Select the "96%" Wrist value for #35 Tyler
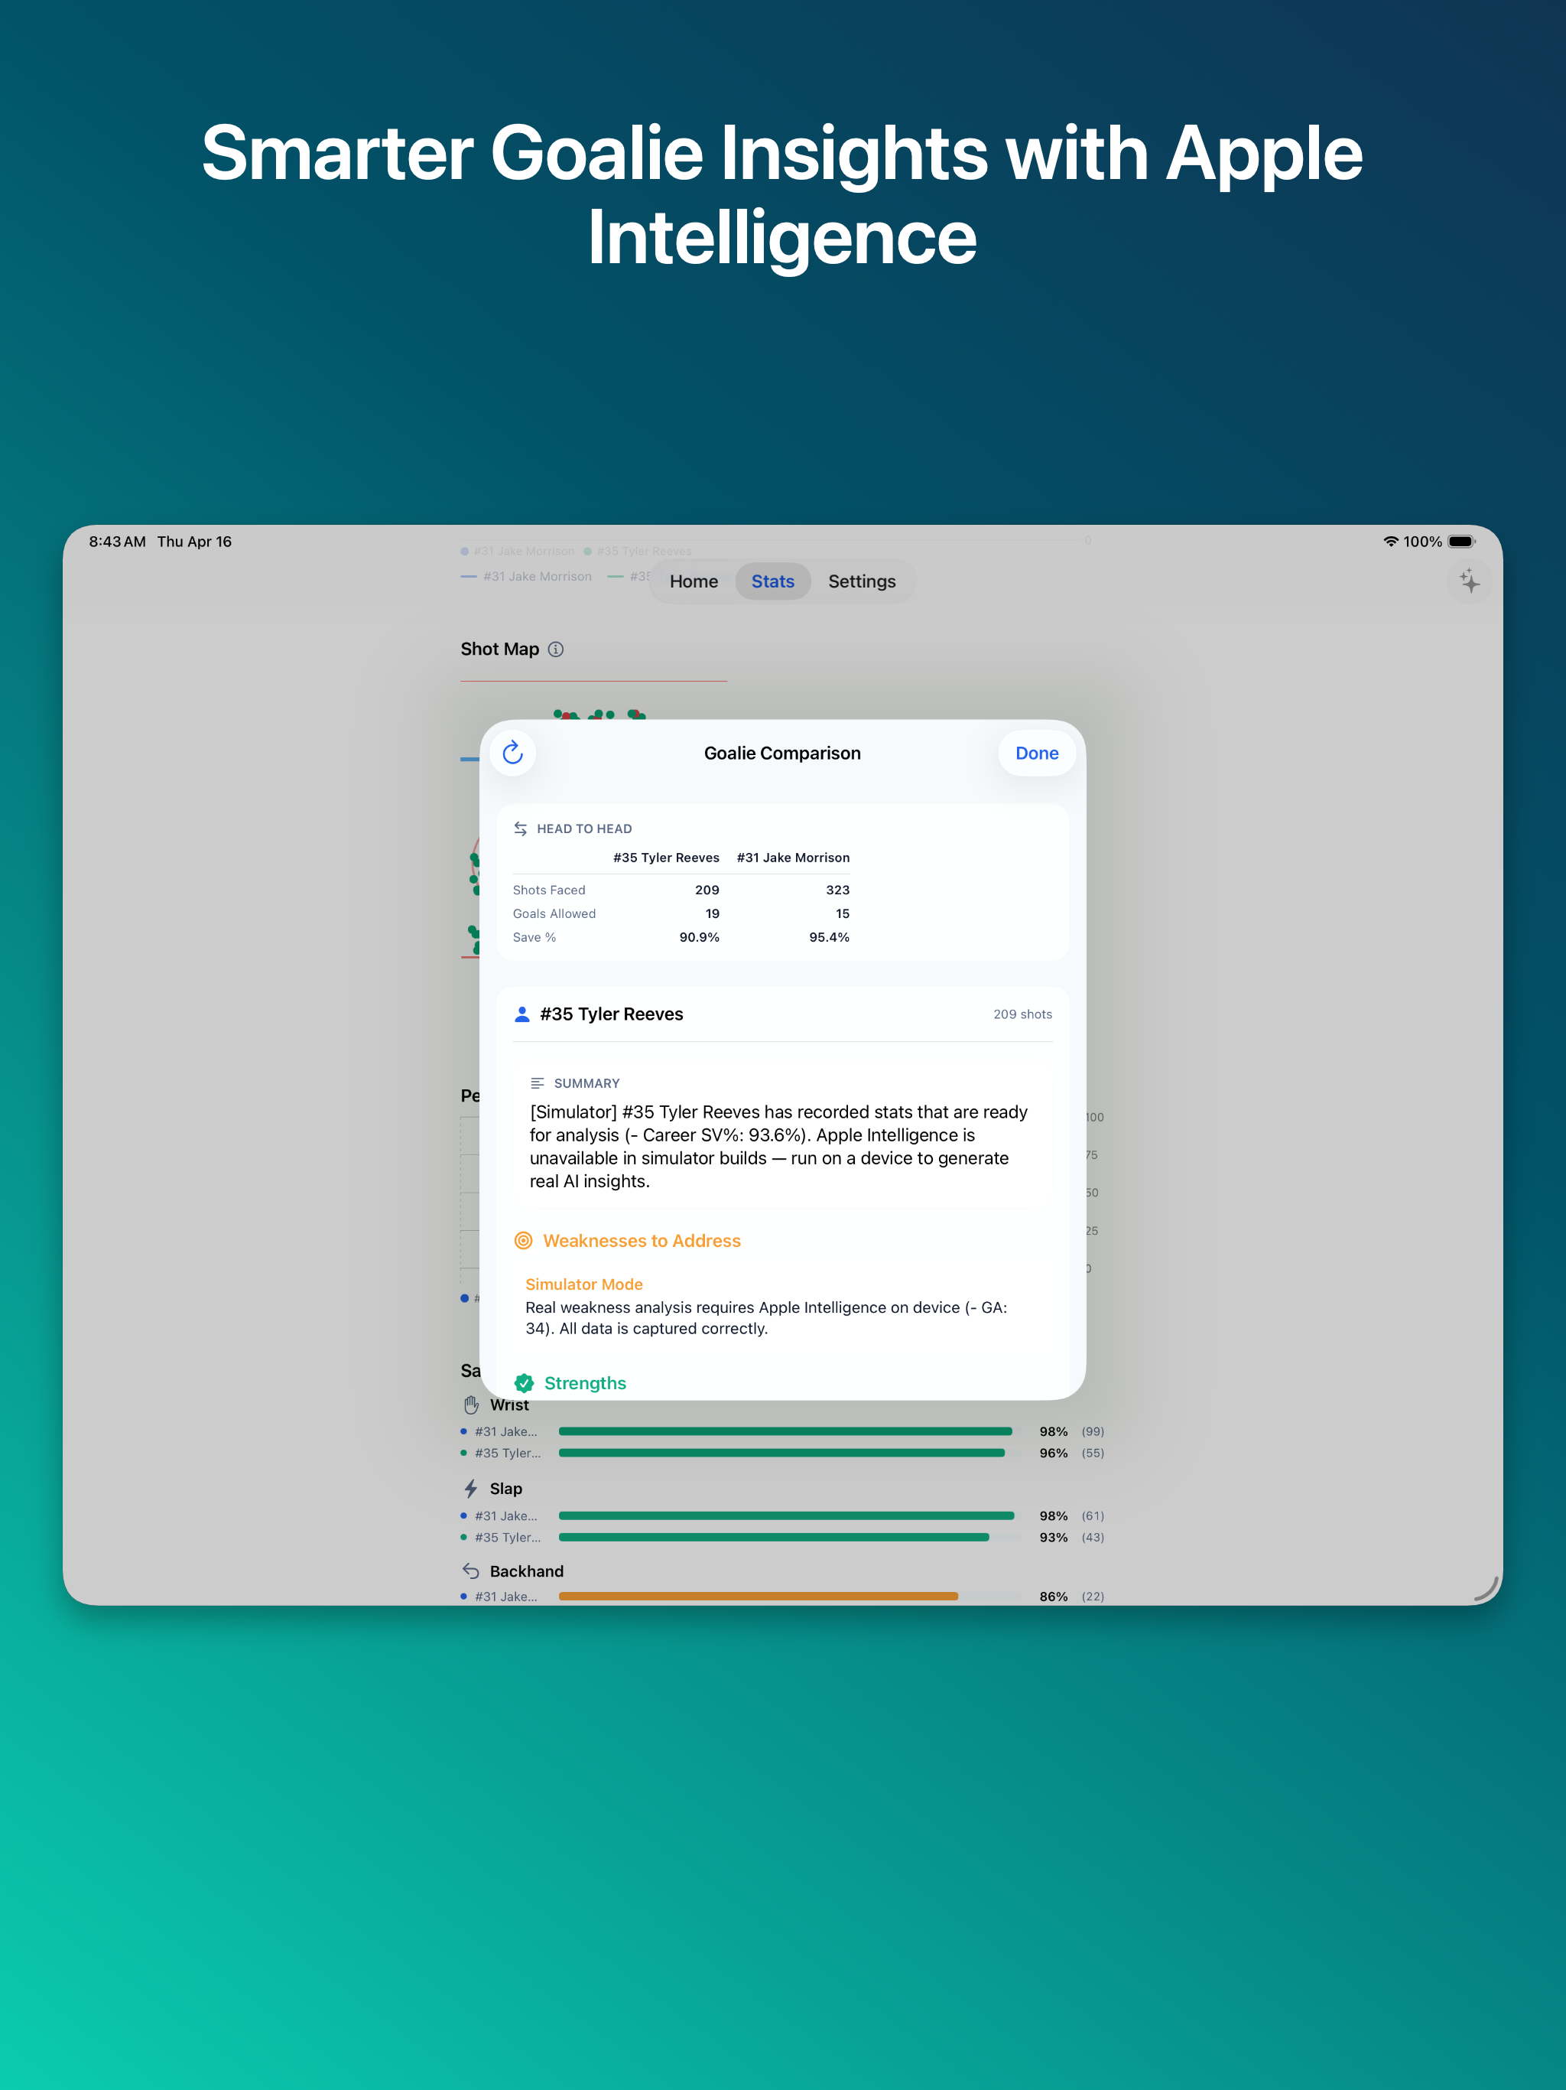Viewport: 1566px width, 2090px height. tap(1053, 1454)
